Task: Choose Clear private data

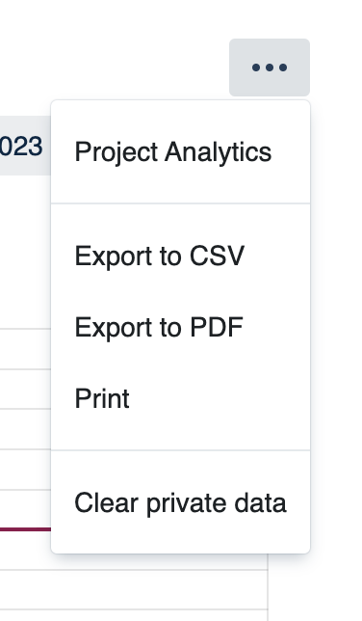Action: pyautogui.click(x=180, y=503)
